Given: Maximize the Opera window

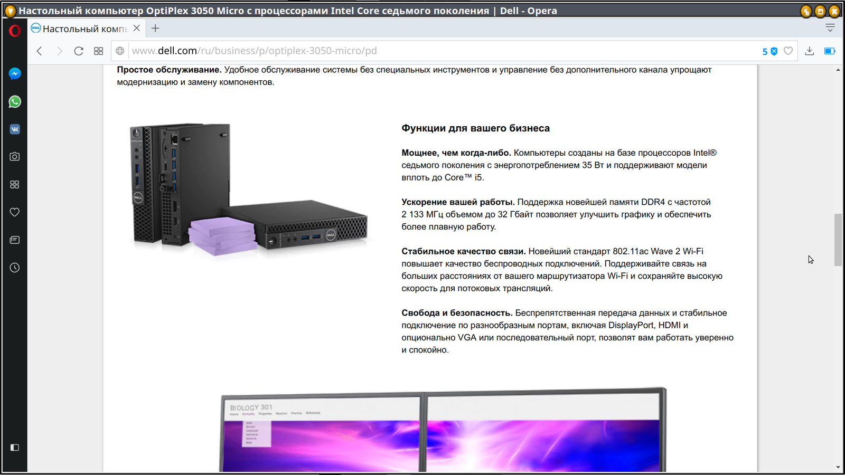Looking at the screenshot, I should (820, 11).
